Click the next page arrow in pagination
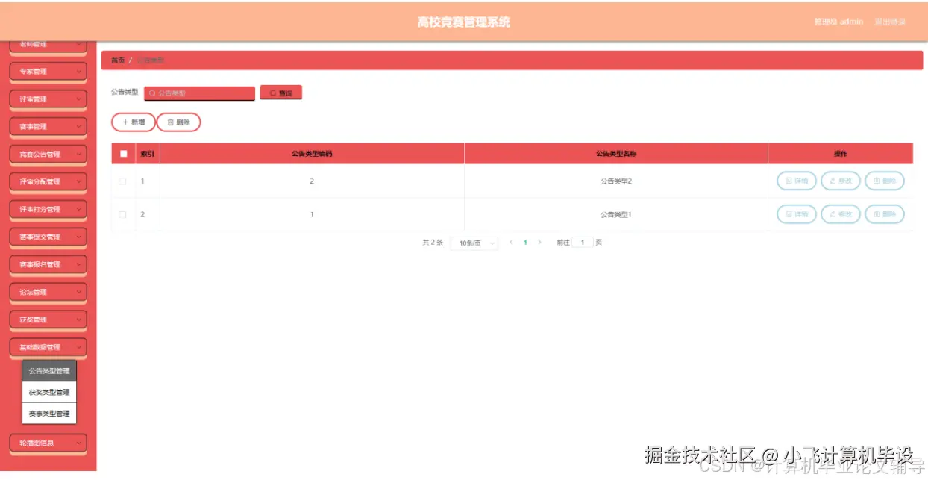 (x=539, y=243)
